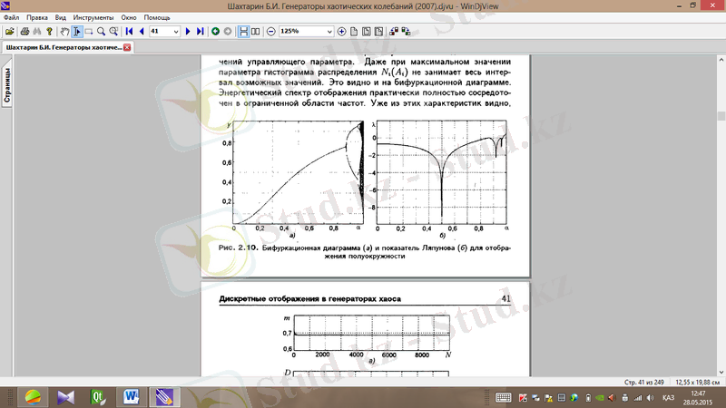The image size is (726, 408).
Task: Toggle facing pages layout mode
Action: click(x=256, y=32)
